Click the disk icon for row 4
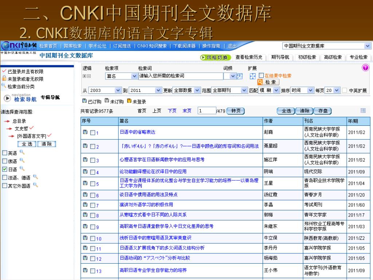The width and height of the screenshot is (373, 280). pos(85,171)
